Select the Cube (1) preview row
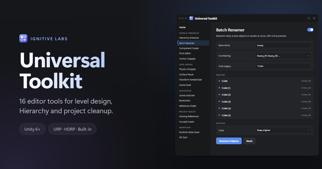The image size is (322, 169). coord(265,88)
